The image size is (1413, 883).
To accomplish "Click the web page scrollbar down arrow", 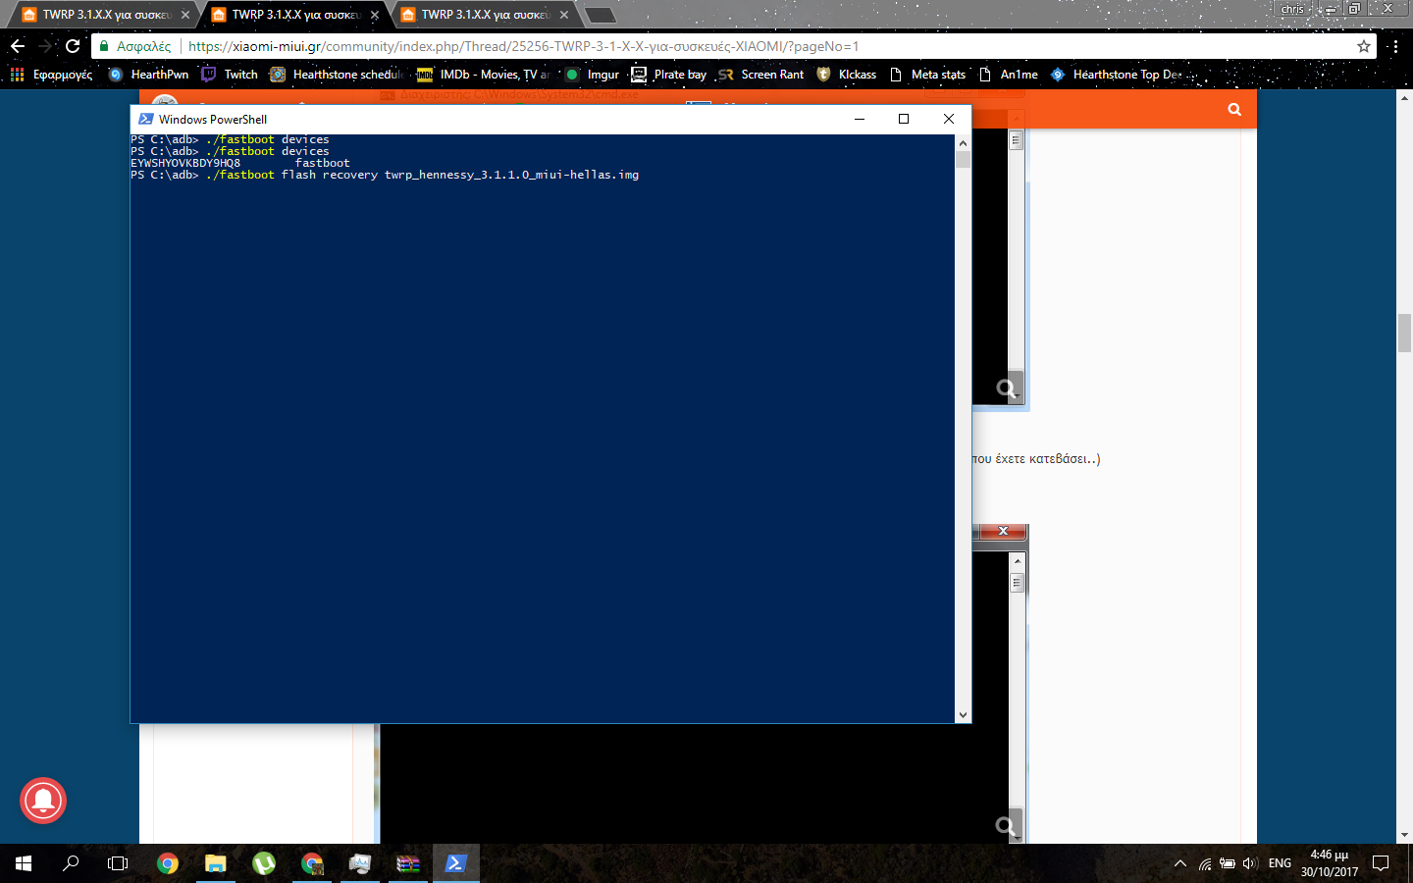I will coord(1404,835).
